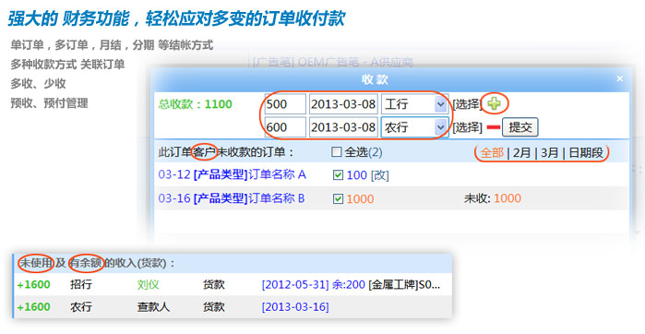The width and height of the screenshot is (645, 334).
Task: Click the +1600 amount in the 农行 income row
Action: click(34, 307)
